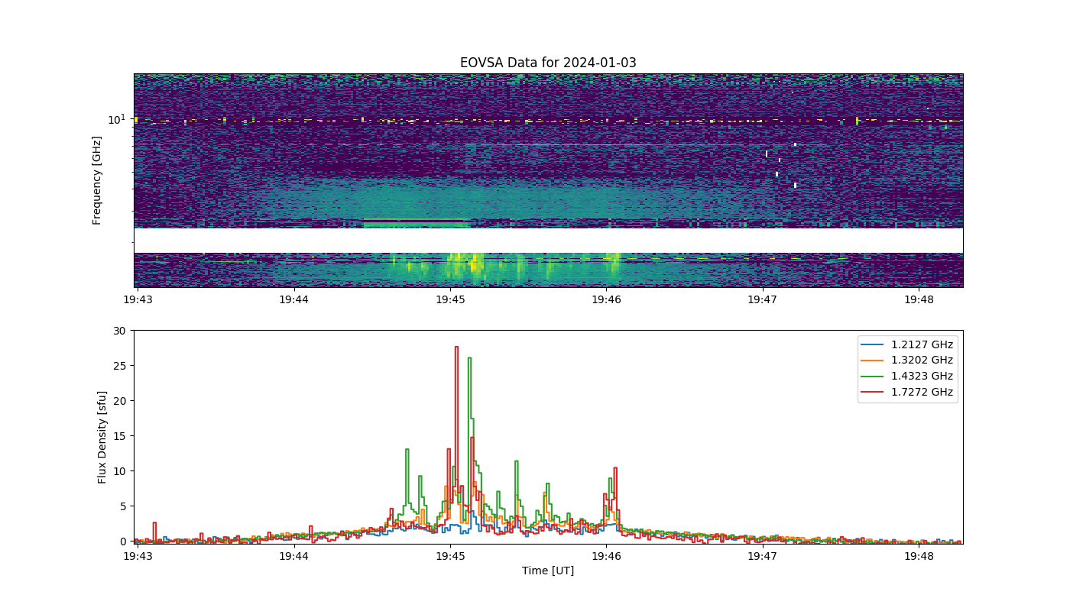
Task: Click the red 1.7272 GHz legend line
Action: (x=874, y=393)
